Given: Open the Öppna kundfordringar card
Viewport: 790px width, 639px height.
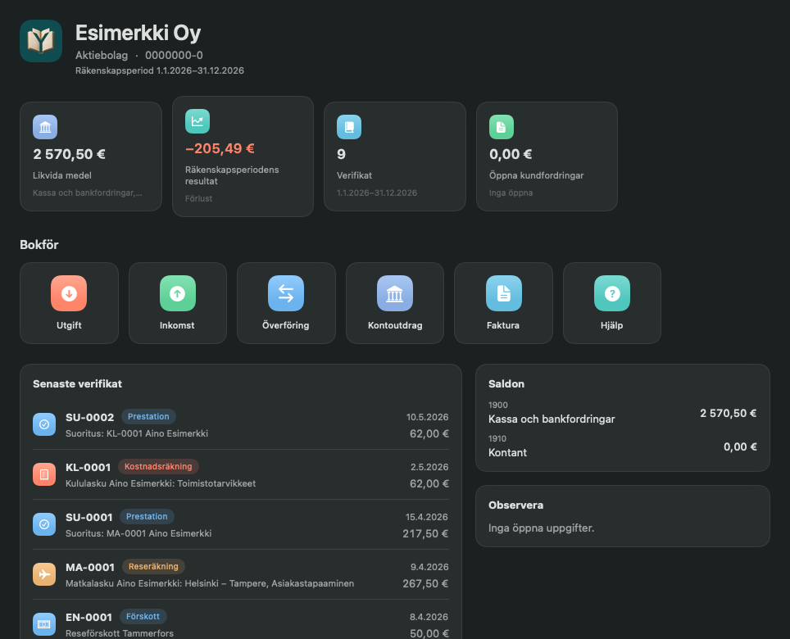Looking at the screenshot, I should 547,156.
